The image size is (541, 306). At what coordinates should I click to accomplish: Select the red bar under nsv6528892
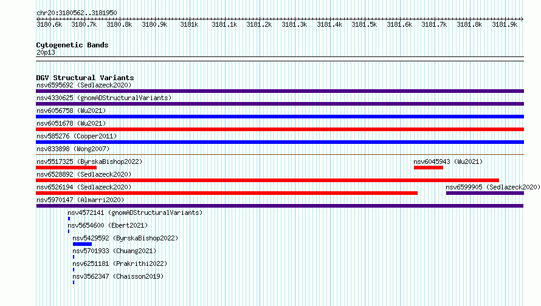pyautogui.click(x=267, y=180)
